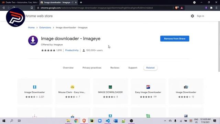220x124 pixels.
Task: Click the IMAGE DOWNLOADER green icon
Action: (x=110, y=87)
